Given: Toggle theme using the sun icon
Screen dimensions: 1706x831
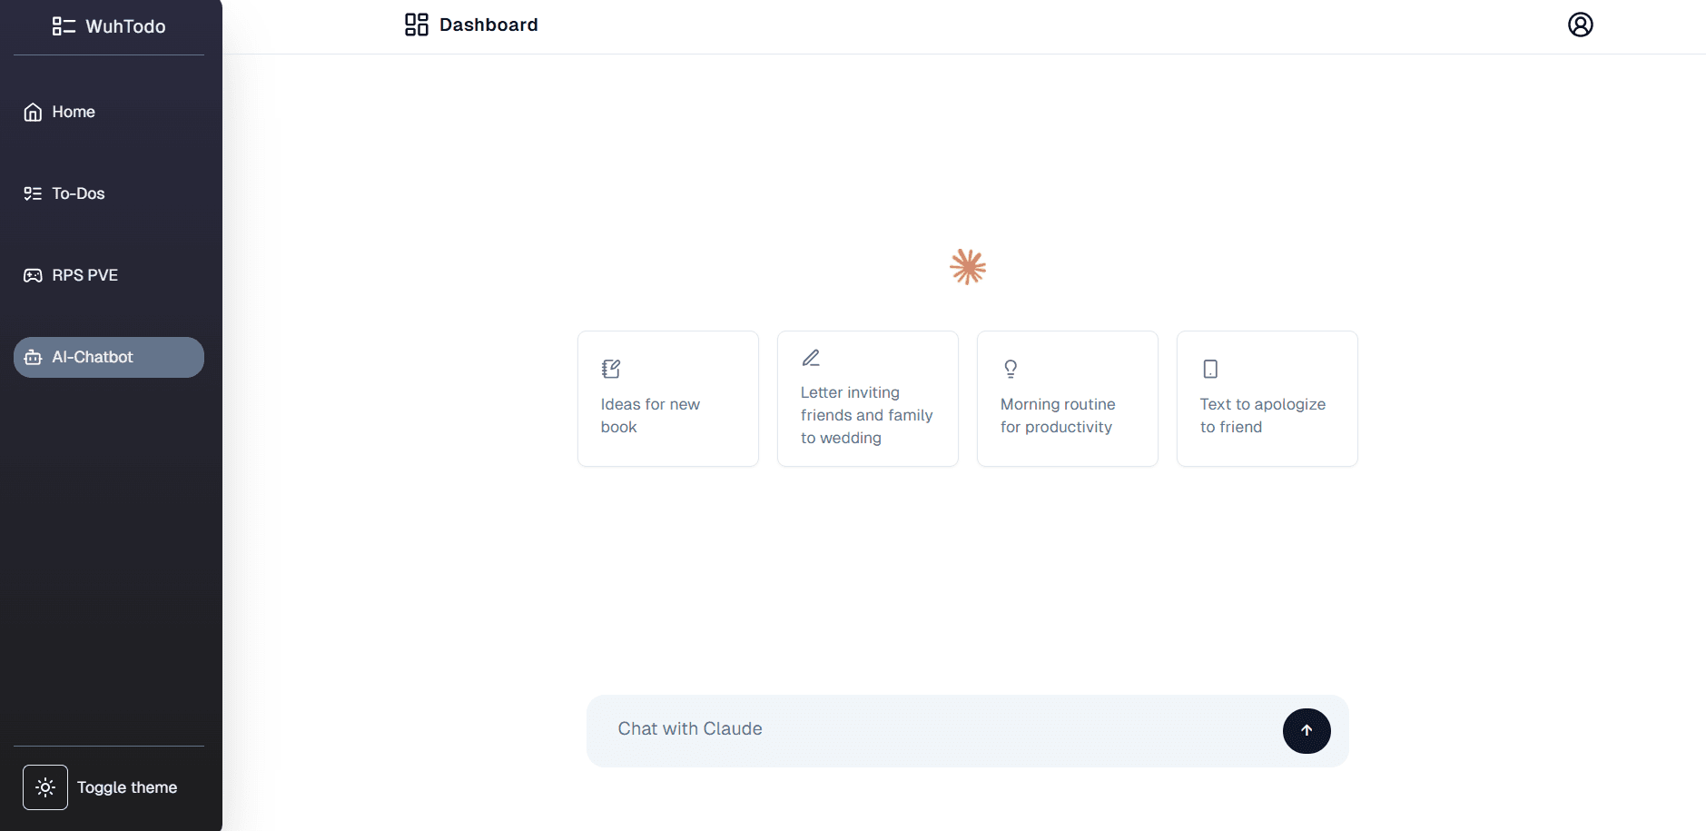Looking at the screenshot, I should (44, 786).
